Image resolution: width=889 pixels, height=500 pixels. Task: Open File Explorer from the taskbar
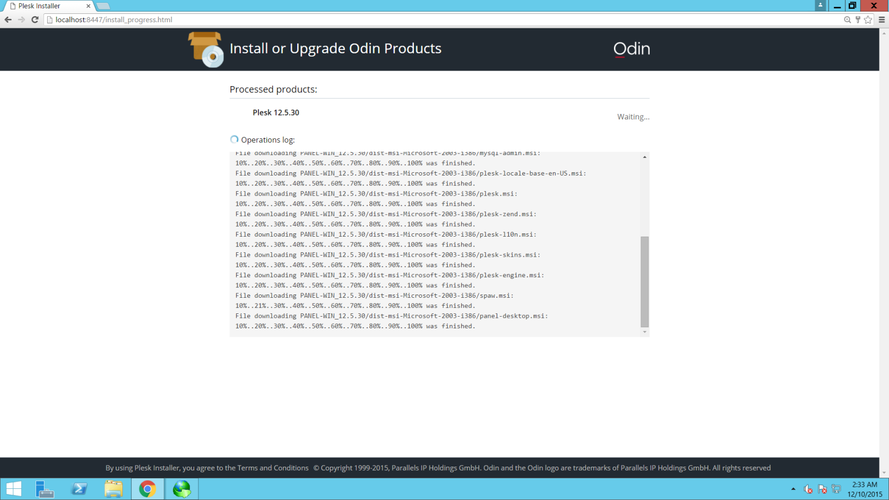click(x=113, y=489)
